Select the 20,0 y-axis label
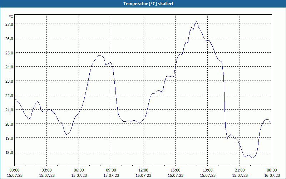286x179 pixels. [9, 124]
